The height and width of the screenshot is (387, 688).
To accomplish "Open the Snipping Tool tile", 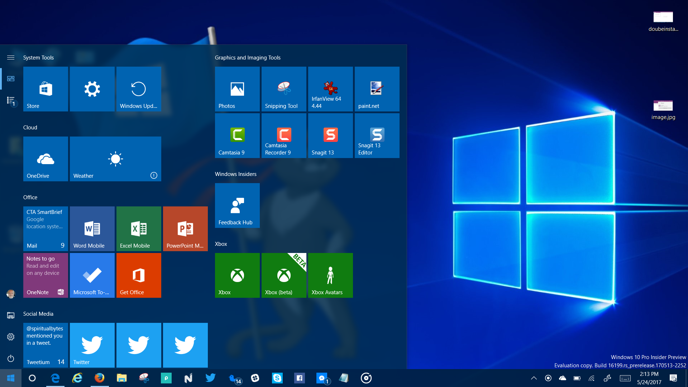I will click(x=284, y=89).
